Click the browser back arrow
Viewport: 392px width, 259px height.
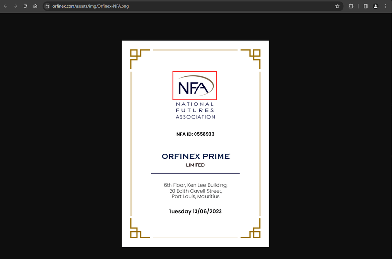pyautogui.click(x=5, y=6)
